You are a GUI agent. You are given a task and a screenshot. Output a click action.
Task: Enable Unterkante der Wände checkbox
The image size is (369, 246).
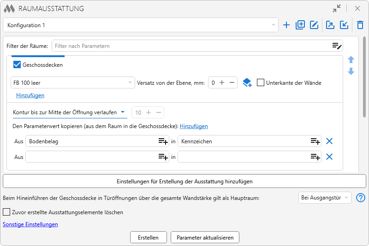(x=261, y=83)
